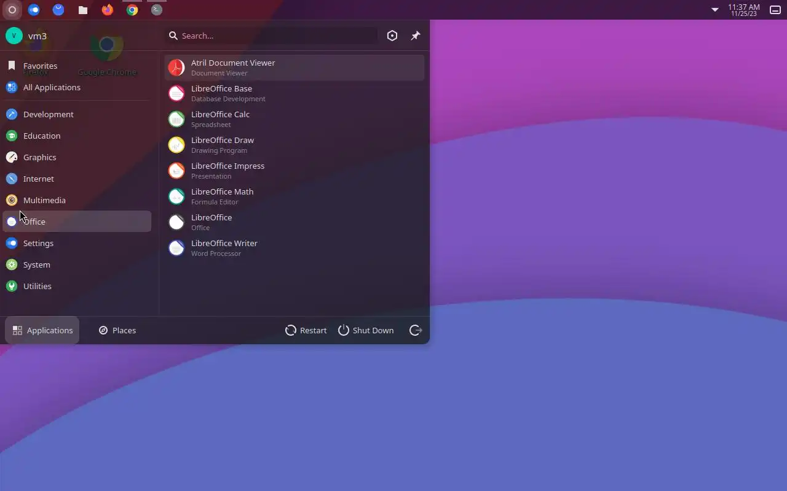
Task: Launch Firefox from the top panel
Action: coord(108,10)
